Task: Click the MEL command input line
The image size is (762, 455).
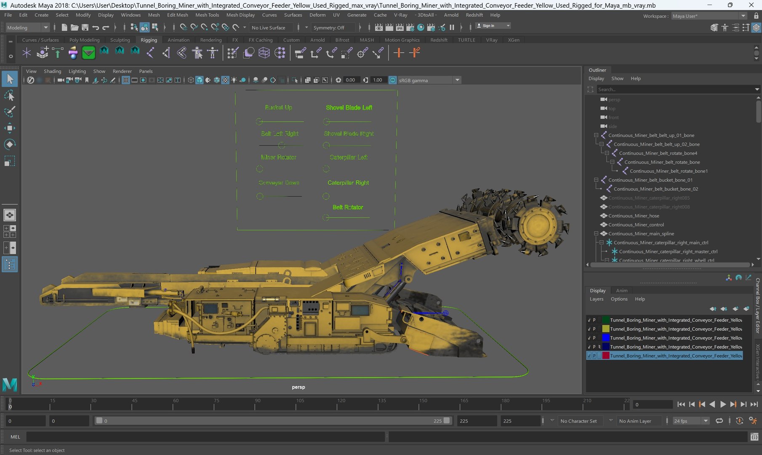Action: [205, 437]
